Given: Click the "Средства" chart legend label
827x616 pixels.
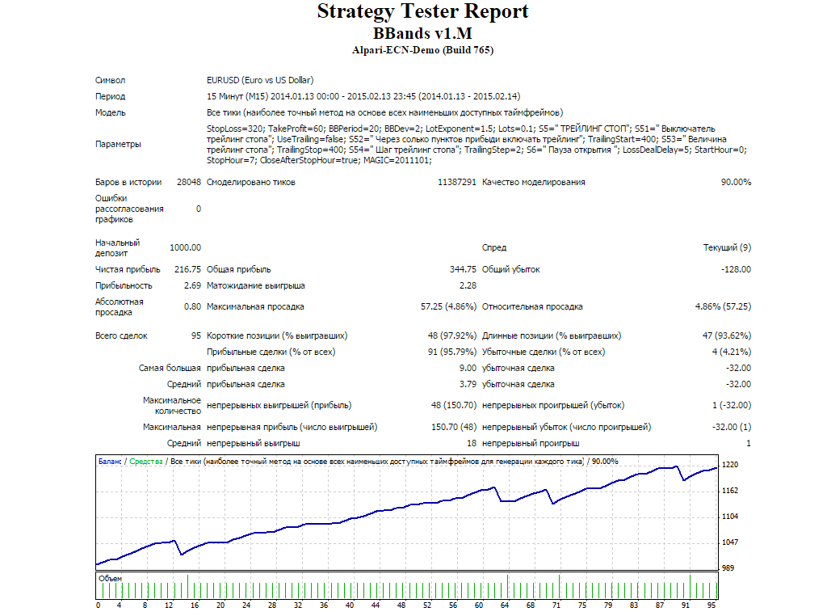Looking at the screenshot, I should (145, 462).
